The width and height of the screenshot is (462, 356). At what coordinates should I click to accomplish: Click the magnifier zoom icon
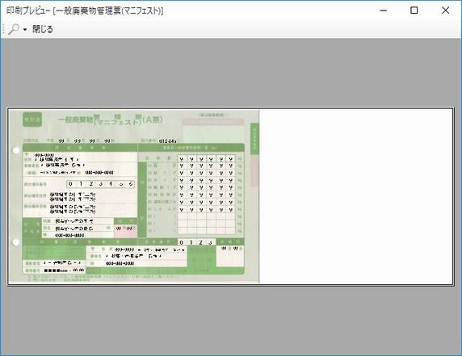pos(14,29)
